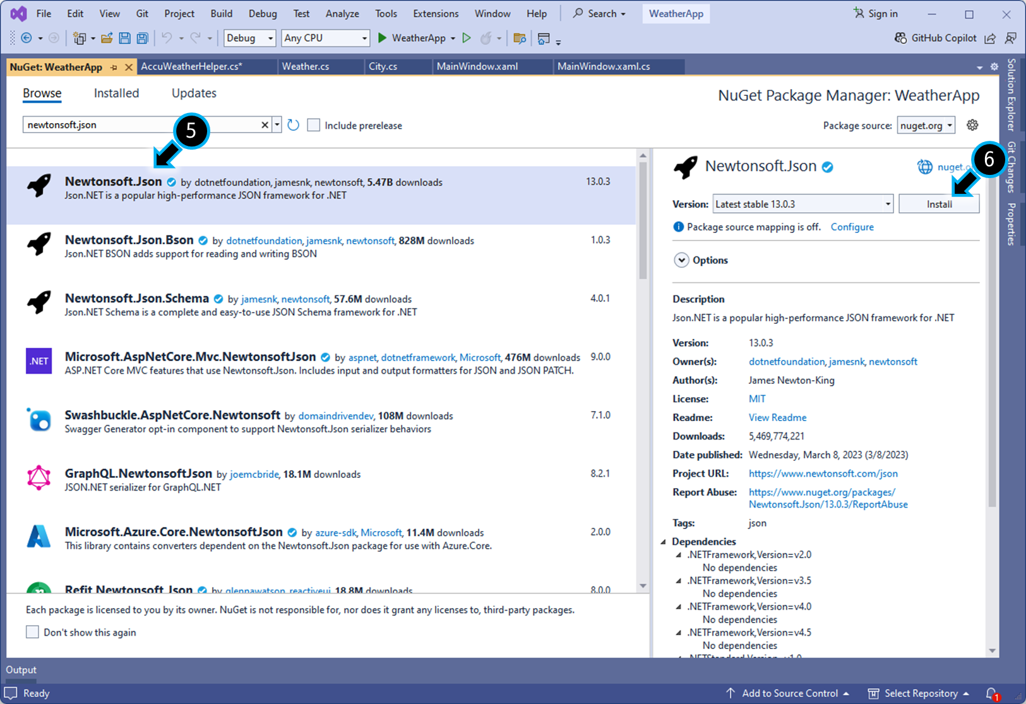Click the Hot Reload flame icon
Image resolution: width=1026 pixels, height=704 pixels.
pyautogui.click(x=486, y=39)
